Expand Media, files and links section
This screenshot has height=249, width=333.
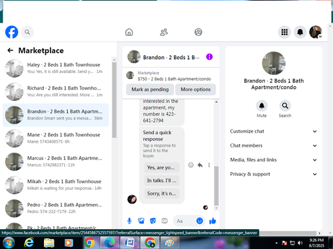point(274,160)
